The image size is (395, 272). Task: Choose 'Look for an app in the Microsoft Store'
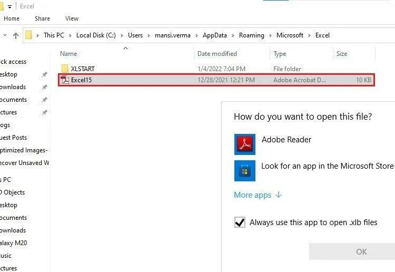(327, 166)
